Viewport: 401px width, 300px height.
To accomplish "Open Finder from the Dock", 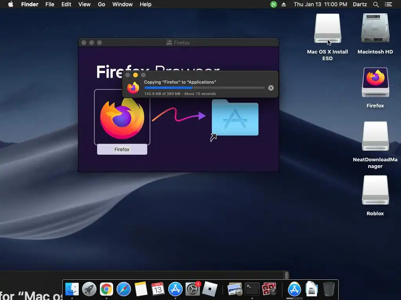I will click(72, 289).
